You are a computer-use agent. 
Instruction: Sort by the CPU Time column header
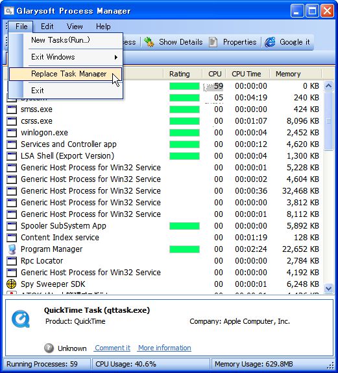248,74
